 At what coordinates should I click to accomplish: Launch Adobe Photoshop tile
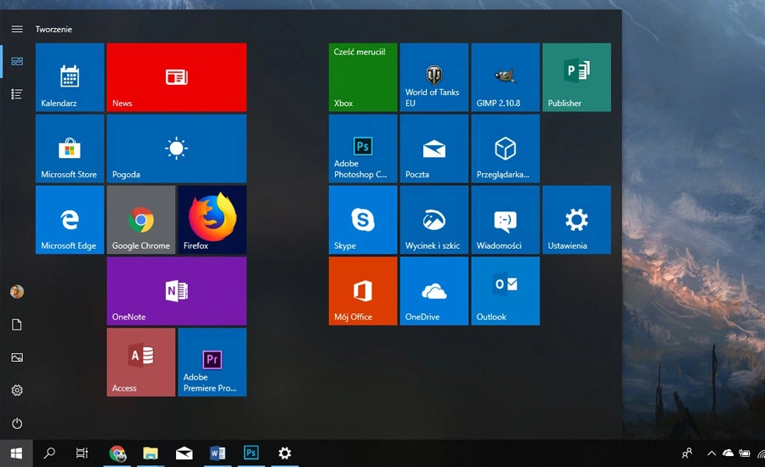pyautogui.click(x=363, y=149)
